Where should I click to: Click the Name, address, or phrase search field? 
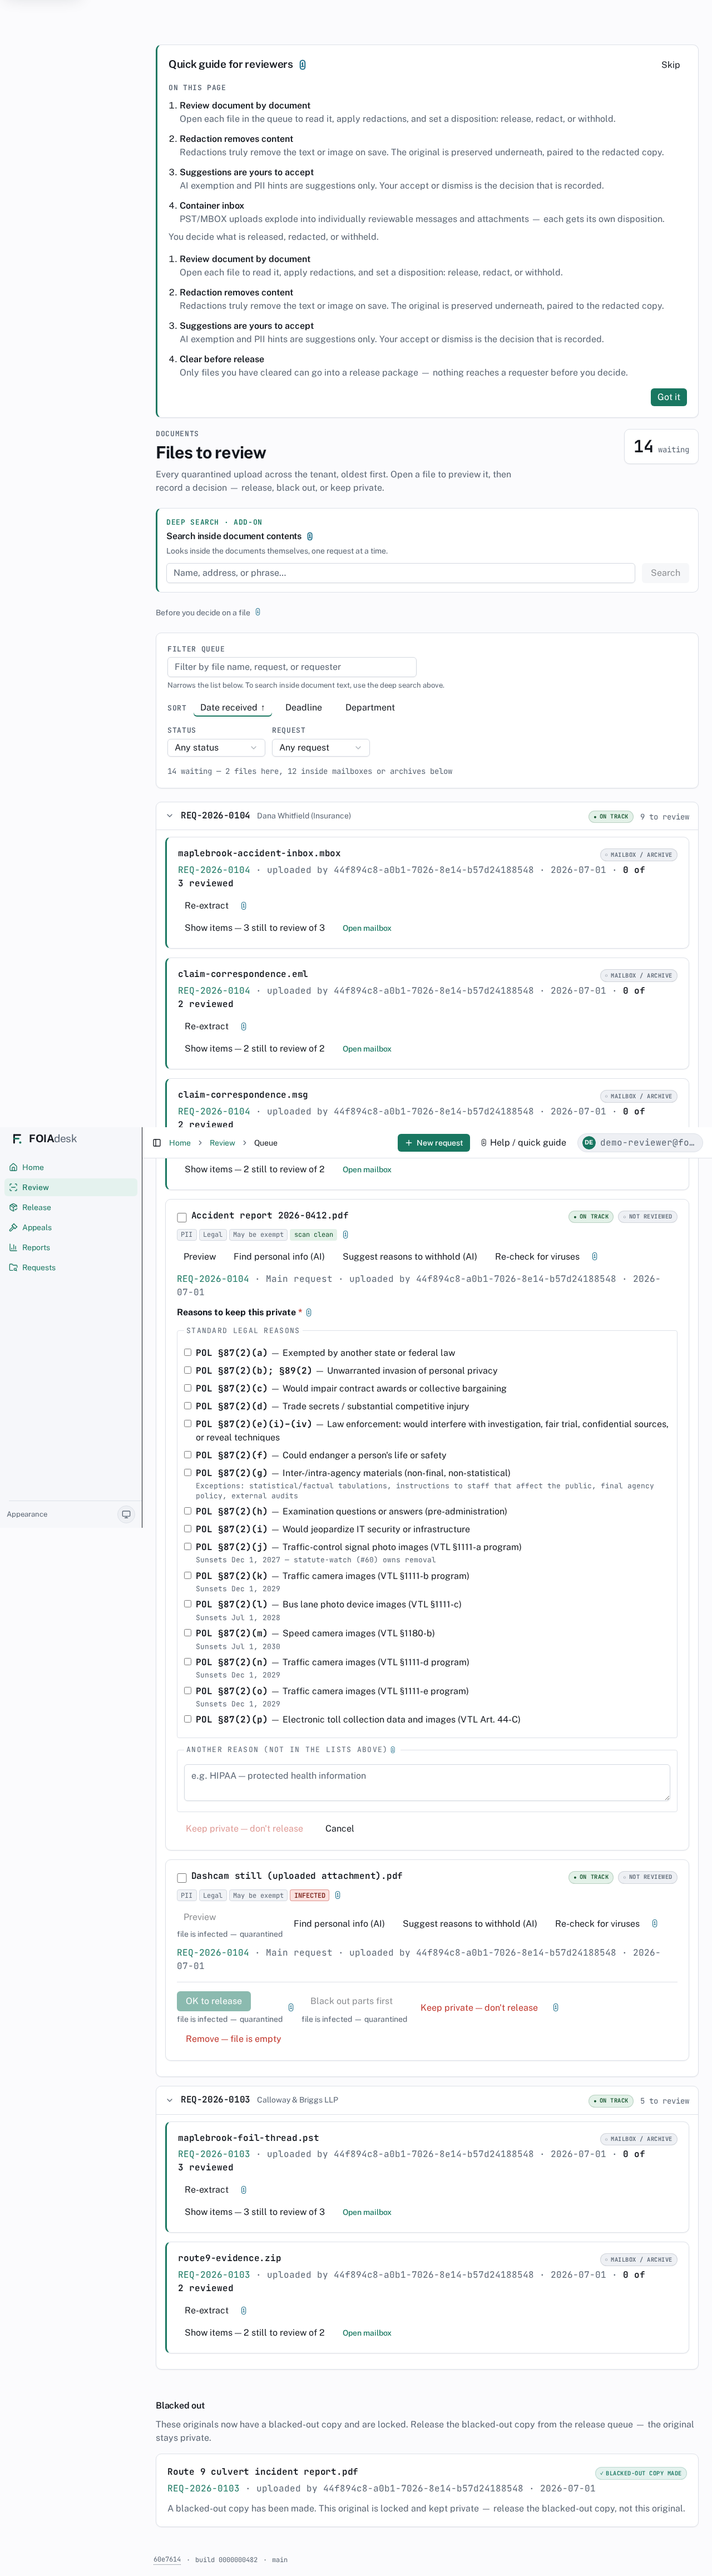pyautogui.click(x=401, y=573)
